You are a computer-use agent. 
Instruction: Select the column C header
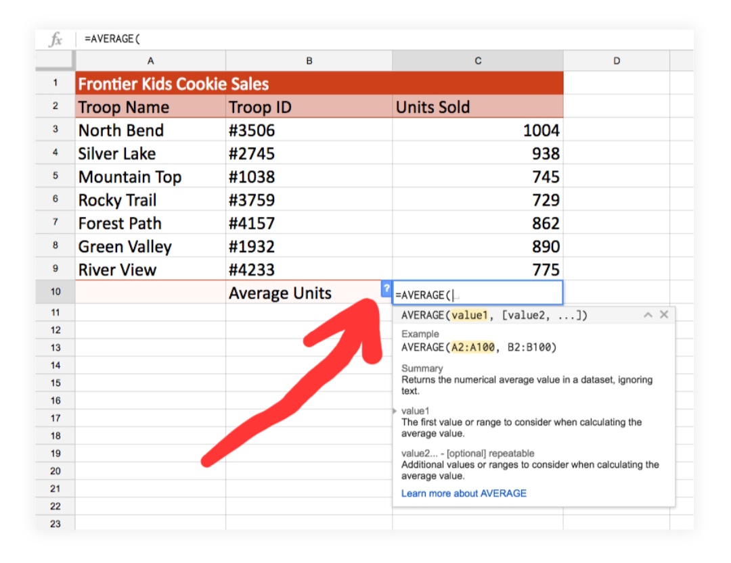[477, 61]
